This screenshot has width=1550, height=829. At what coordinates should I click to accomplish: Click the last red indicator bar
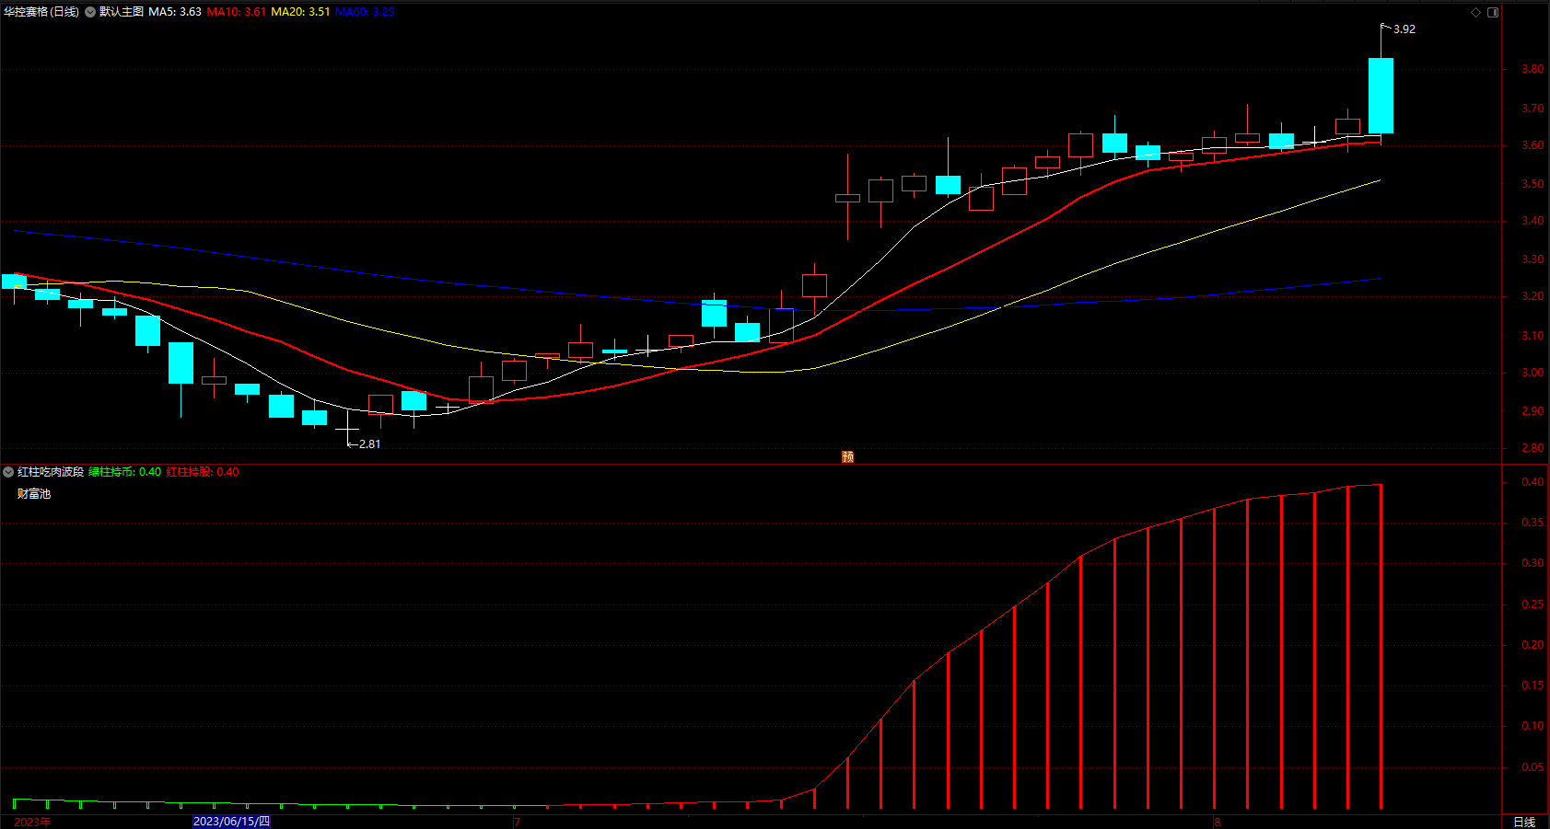click(x=1381, y=647)
